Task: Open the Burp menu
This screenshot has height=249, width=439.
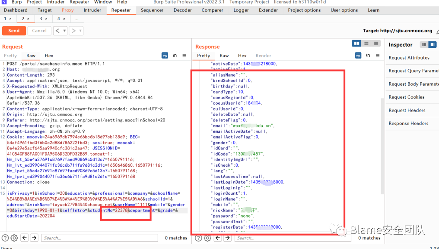Action: (16, 2)
